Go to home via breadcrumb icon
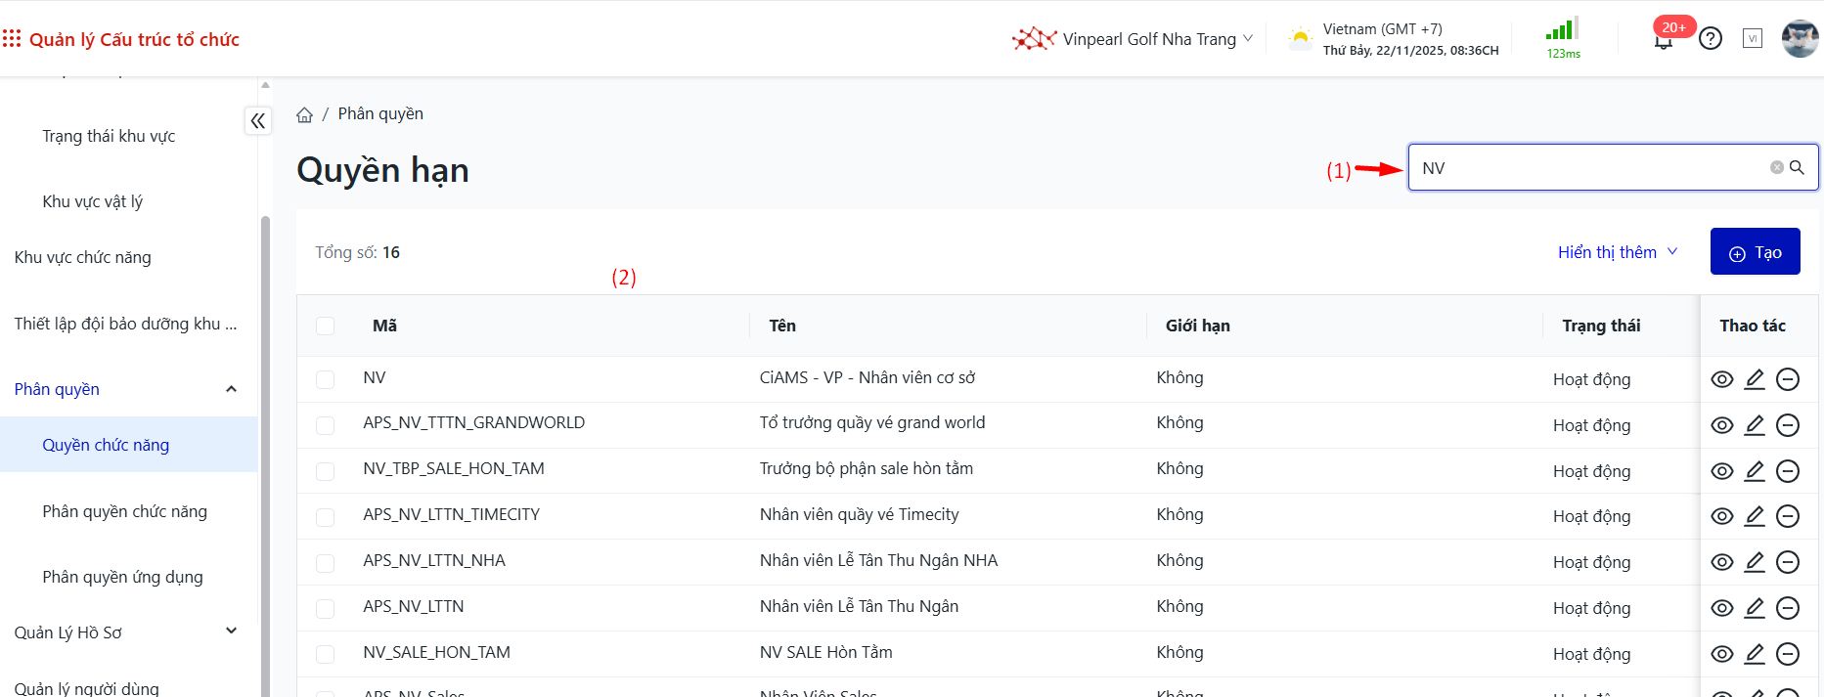Screen dimensions: 1824x697 coord(305,115)
